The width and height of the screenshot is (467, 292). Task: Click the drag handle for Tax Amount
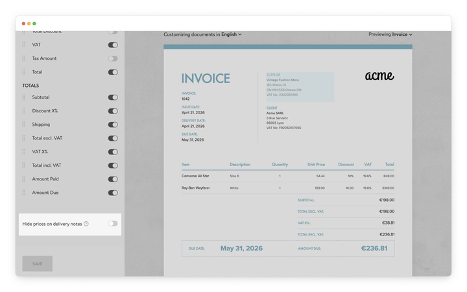(23, 58)
